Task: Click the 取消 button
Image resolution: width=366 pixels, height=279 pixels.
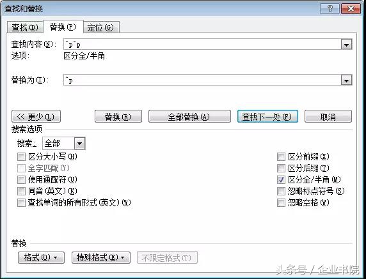Action: [x=328, y=116]
